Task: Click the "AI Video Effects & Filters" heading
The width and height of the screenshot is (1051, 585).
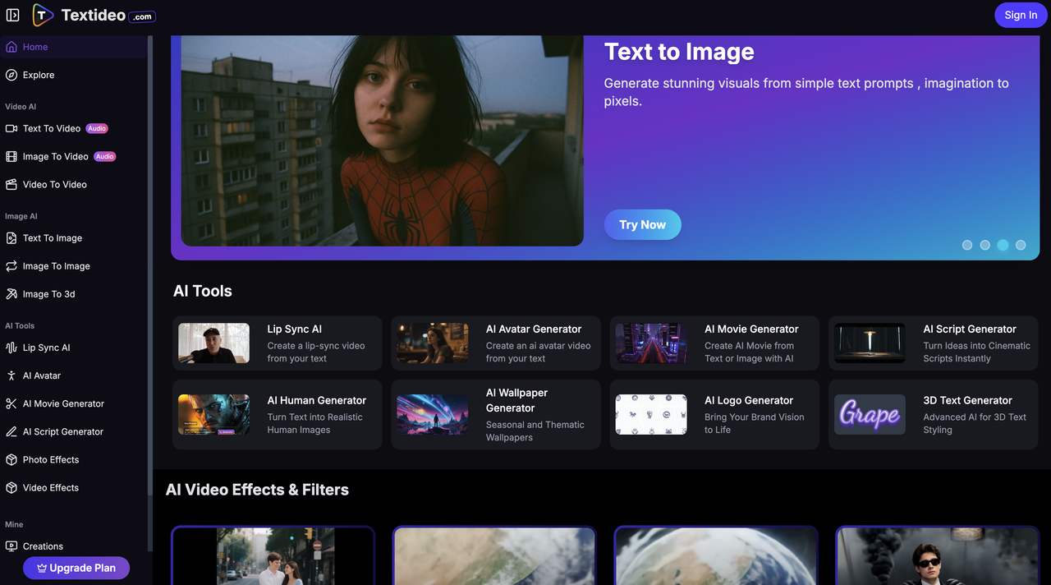Action: (x=257, y=490)
